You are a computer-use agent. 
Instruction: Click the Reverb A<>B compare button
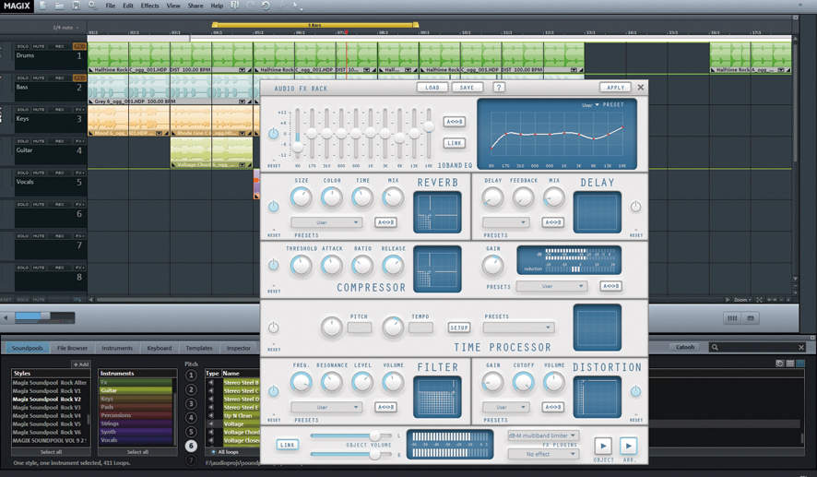click(x=385, y=222)
